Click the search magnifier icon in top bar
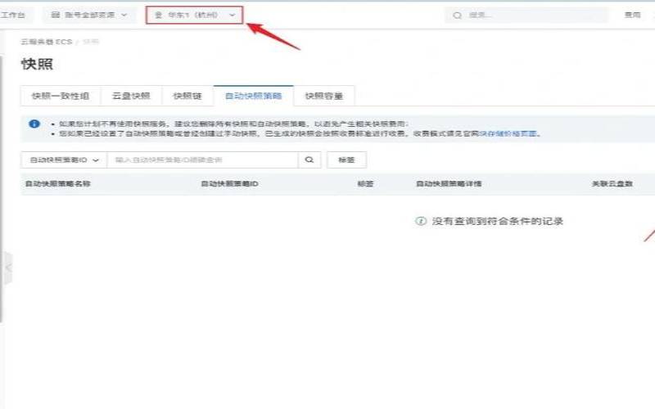Viewport: 655px width, 409px height. pos(457,16)
